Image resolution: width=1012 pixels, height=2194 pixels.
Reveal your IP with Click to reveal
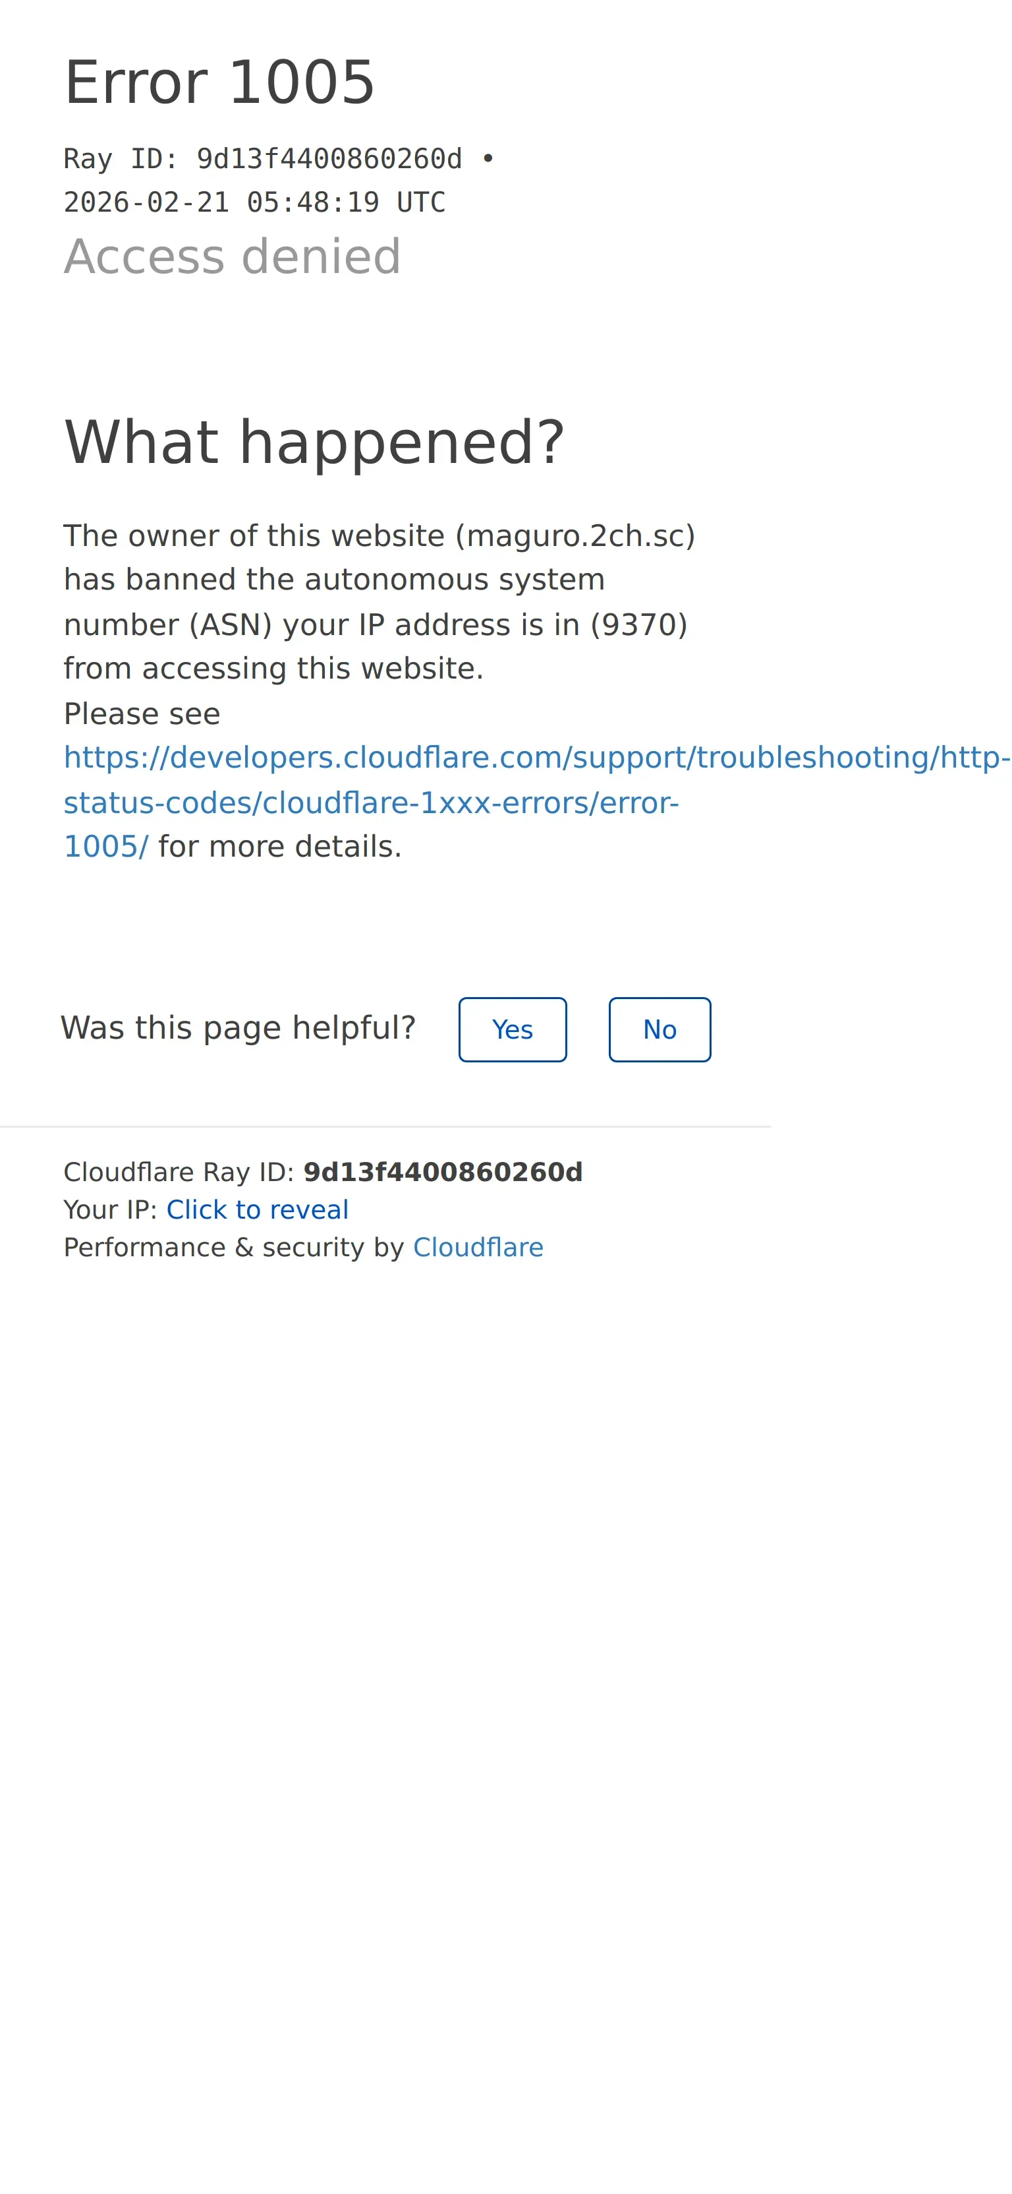(x=257, y=1209)
